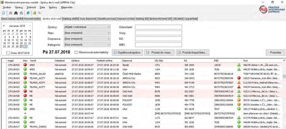
Task: Click the blue-green refresh icon
Action: 28,13
